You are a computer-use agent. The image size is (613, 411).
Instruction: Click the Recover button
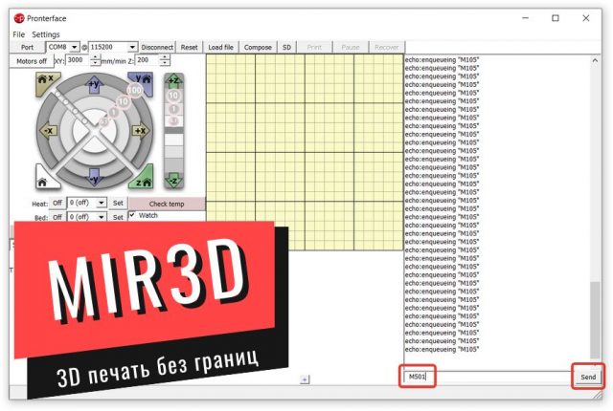[386, 47]
